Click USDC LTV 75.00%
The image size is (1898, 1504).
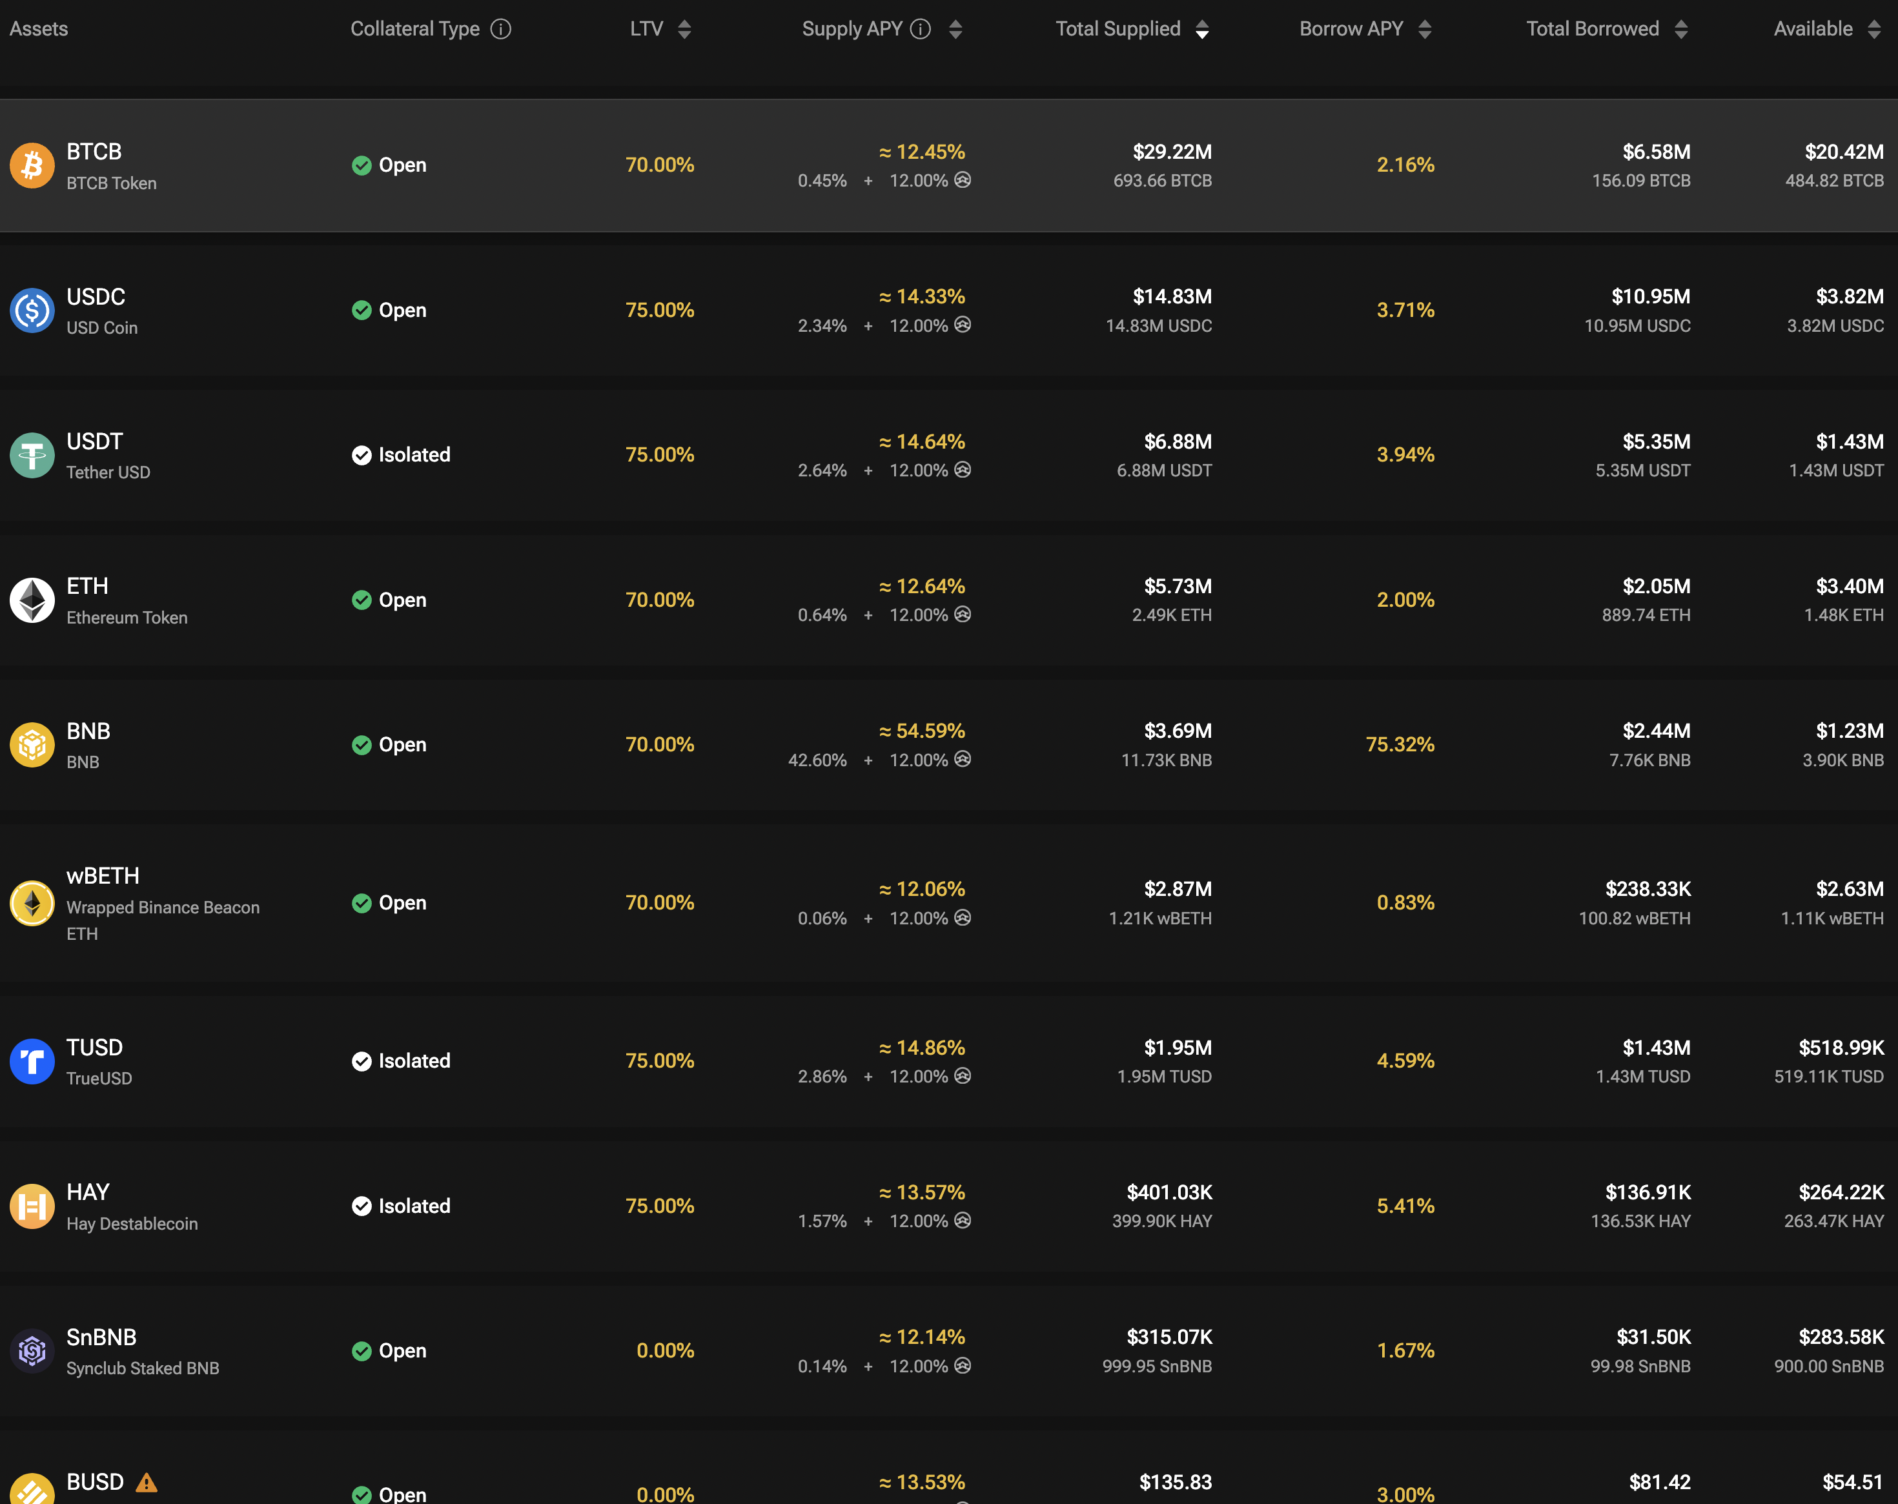[x=660, y=310]
